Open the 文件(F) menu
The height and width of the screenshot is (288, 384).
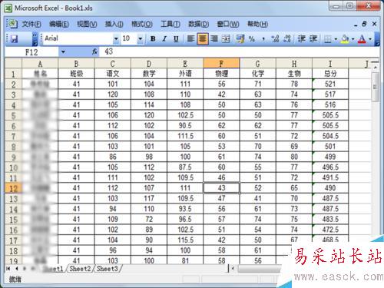[31, 25]
